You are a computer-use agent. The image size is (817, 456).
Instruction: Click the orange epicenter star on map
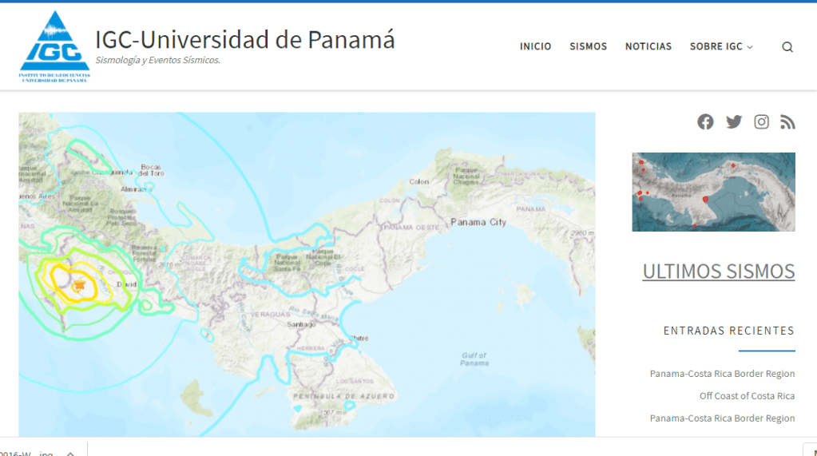79,285
